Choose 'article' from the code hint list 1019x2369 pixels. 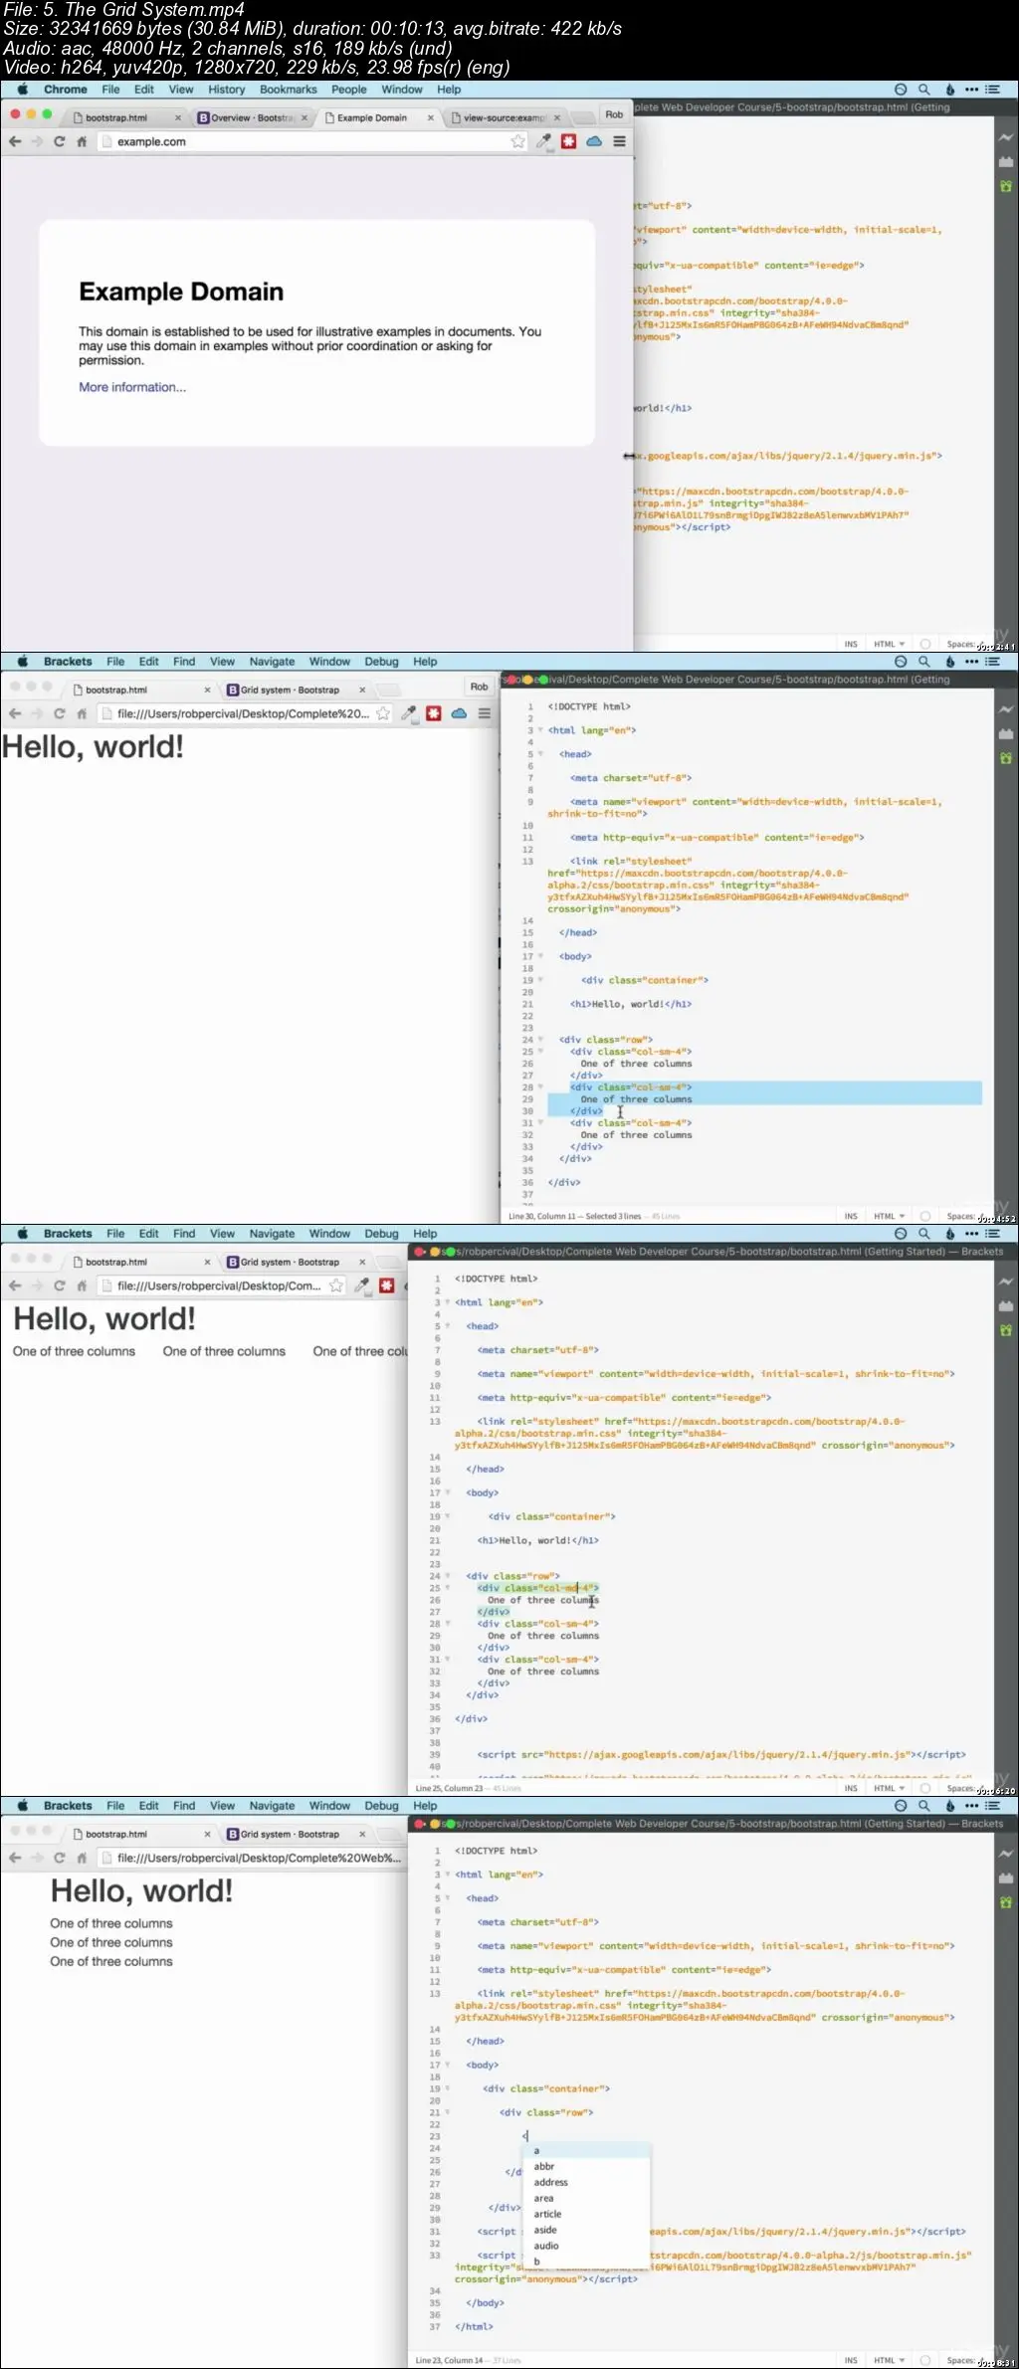547,2214
